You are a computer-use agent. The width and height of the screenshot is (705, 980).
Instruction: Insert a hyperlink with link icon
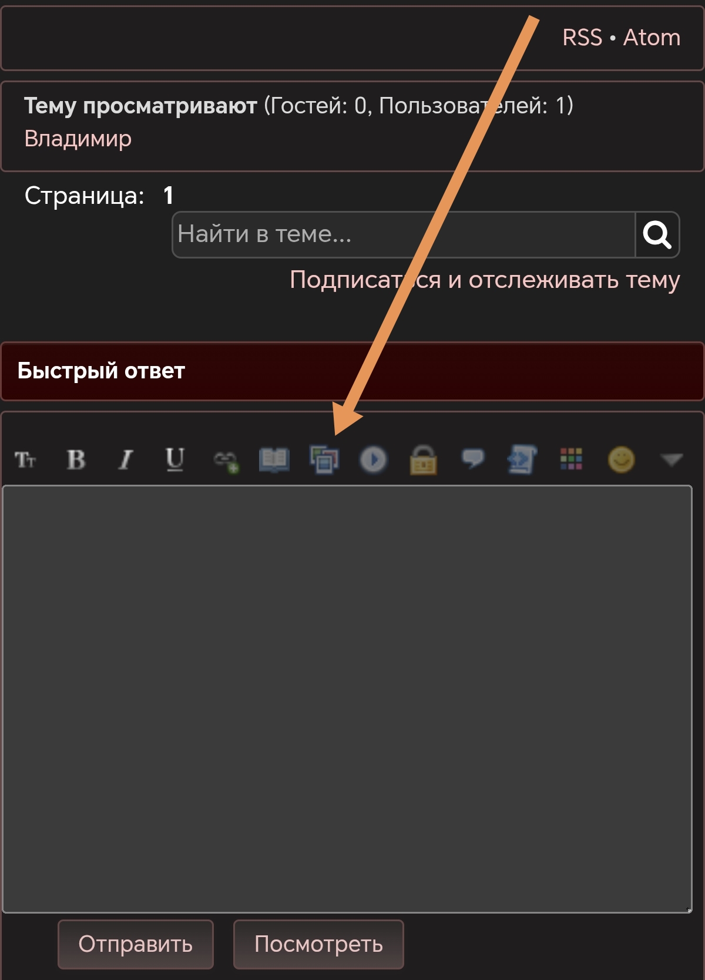[x=226, y=461]
